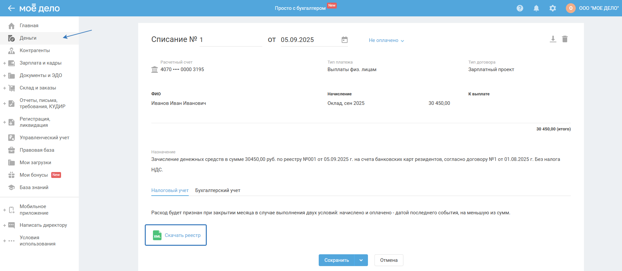
Task: Open the Сохранить button dropdown arrow
Action: coord(361,260)
